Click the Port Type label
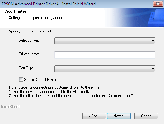The width and height of the screenshot is (164, 124). point(27,68)
